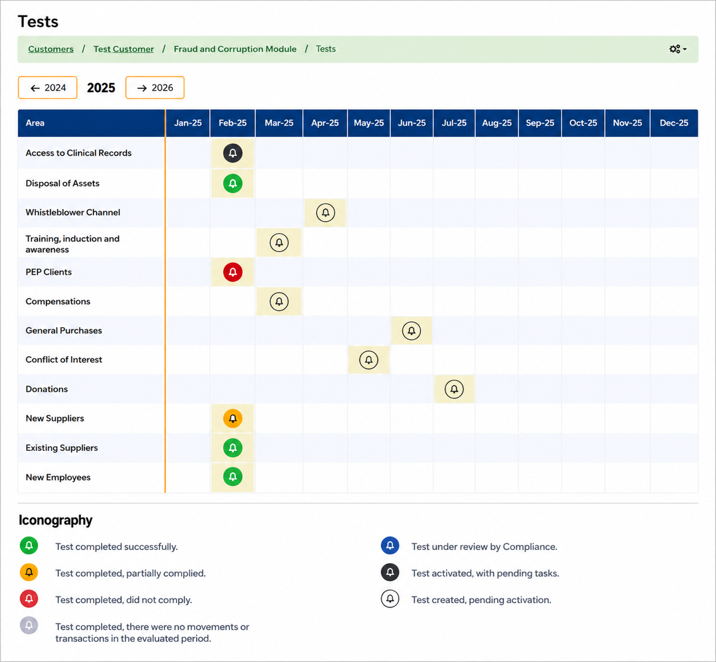Click the orange partially-complied legend bell
Screen dimensions: 716x662
29,573
